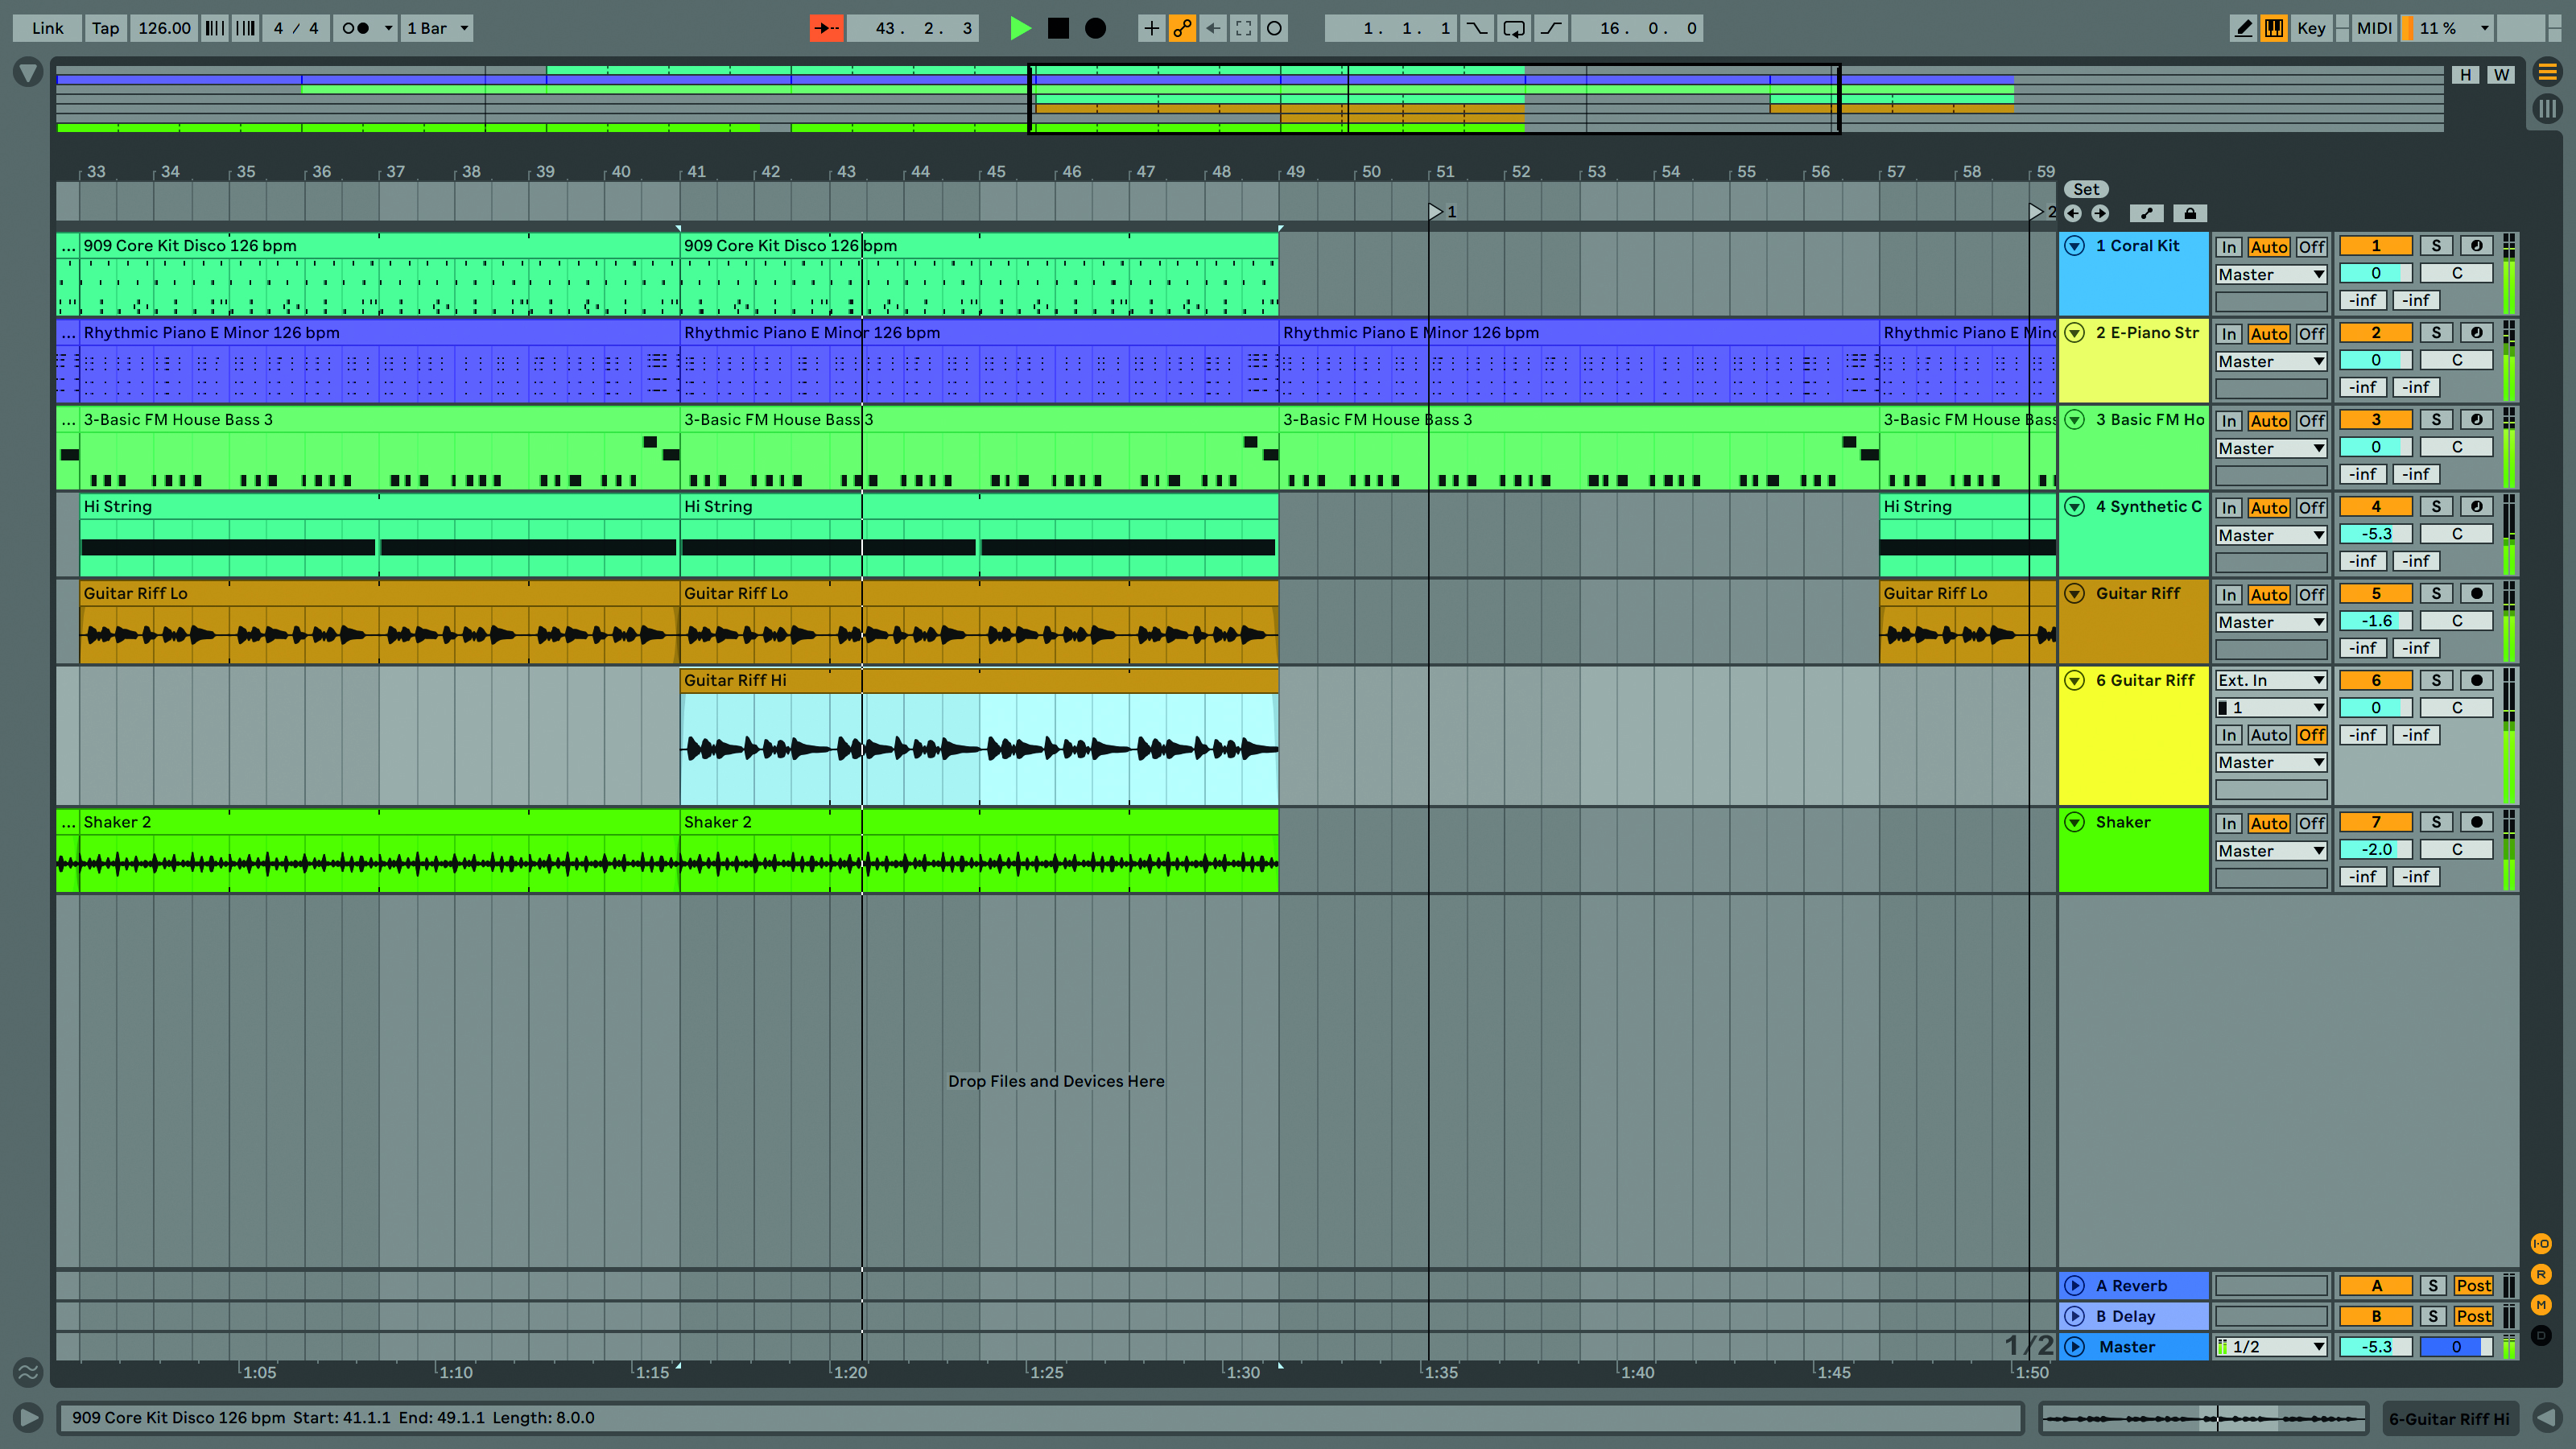Fold the 6 Guitar Riff track
The width and height of the screenshot is (2576, 1449).
tap(2075, 681)
